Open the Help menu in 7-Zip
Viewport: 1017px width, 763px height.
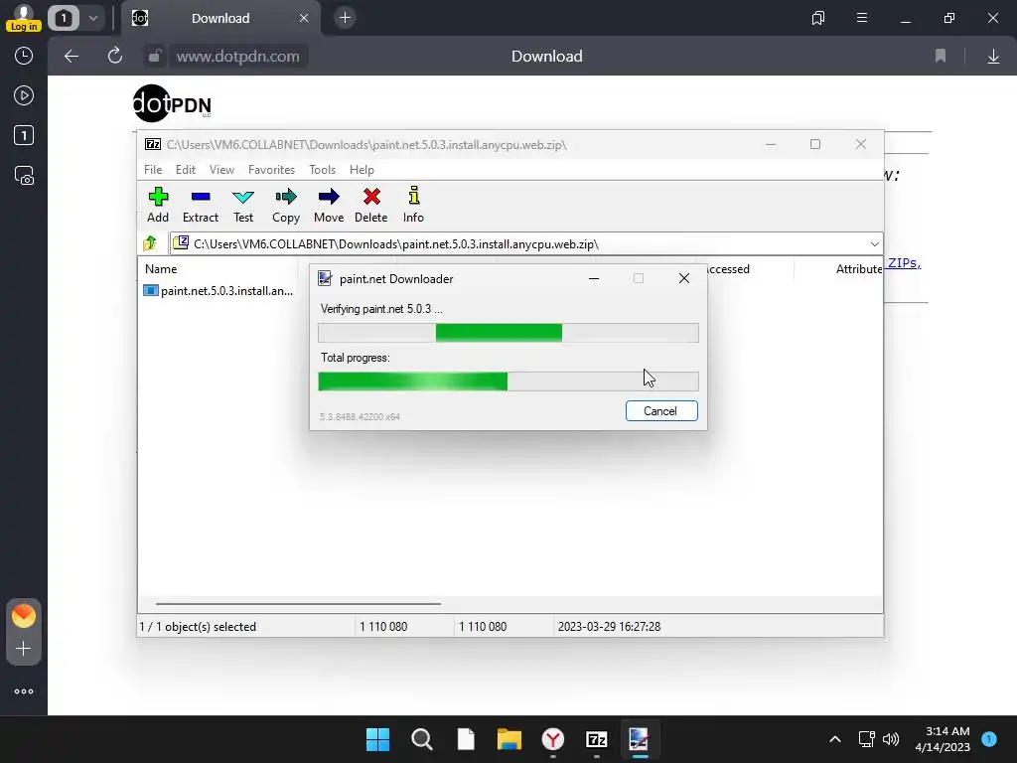pyautogui.click(x=362, y=169)
